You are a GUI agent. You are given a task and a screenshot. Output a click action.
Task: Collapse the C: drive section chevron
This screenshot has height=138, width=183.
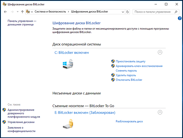(160, 52)
